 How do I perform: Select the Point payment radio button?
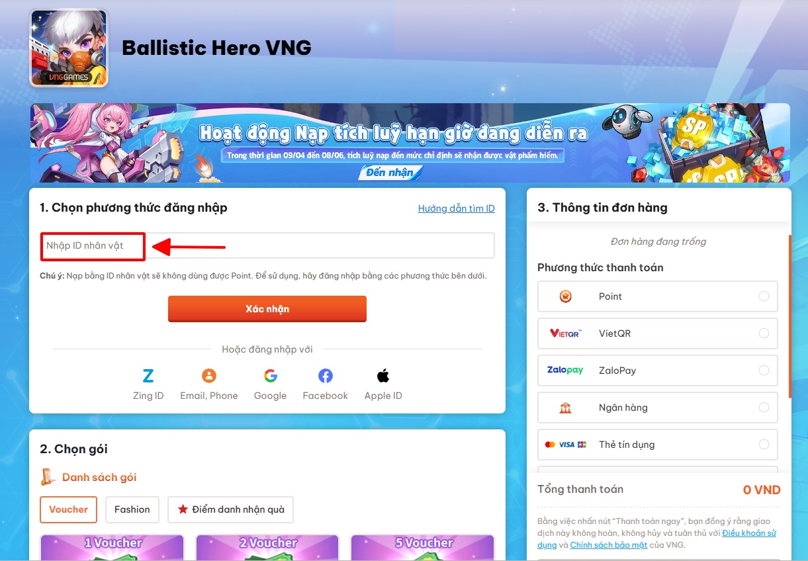[x=764, y=296]
